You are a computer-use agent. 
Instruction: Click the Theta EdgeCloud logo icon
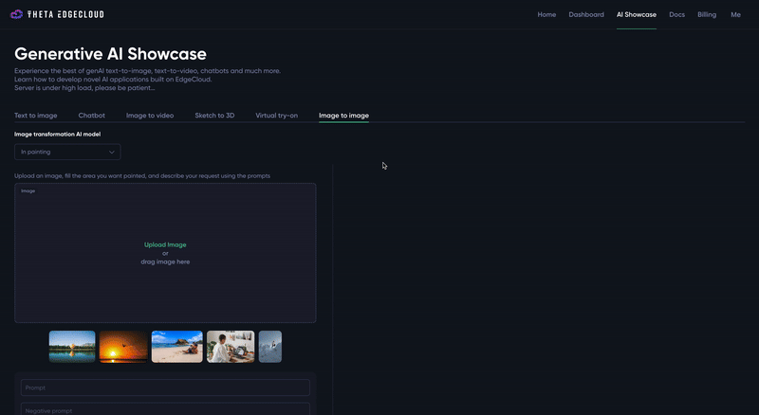tap(16, 14)
